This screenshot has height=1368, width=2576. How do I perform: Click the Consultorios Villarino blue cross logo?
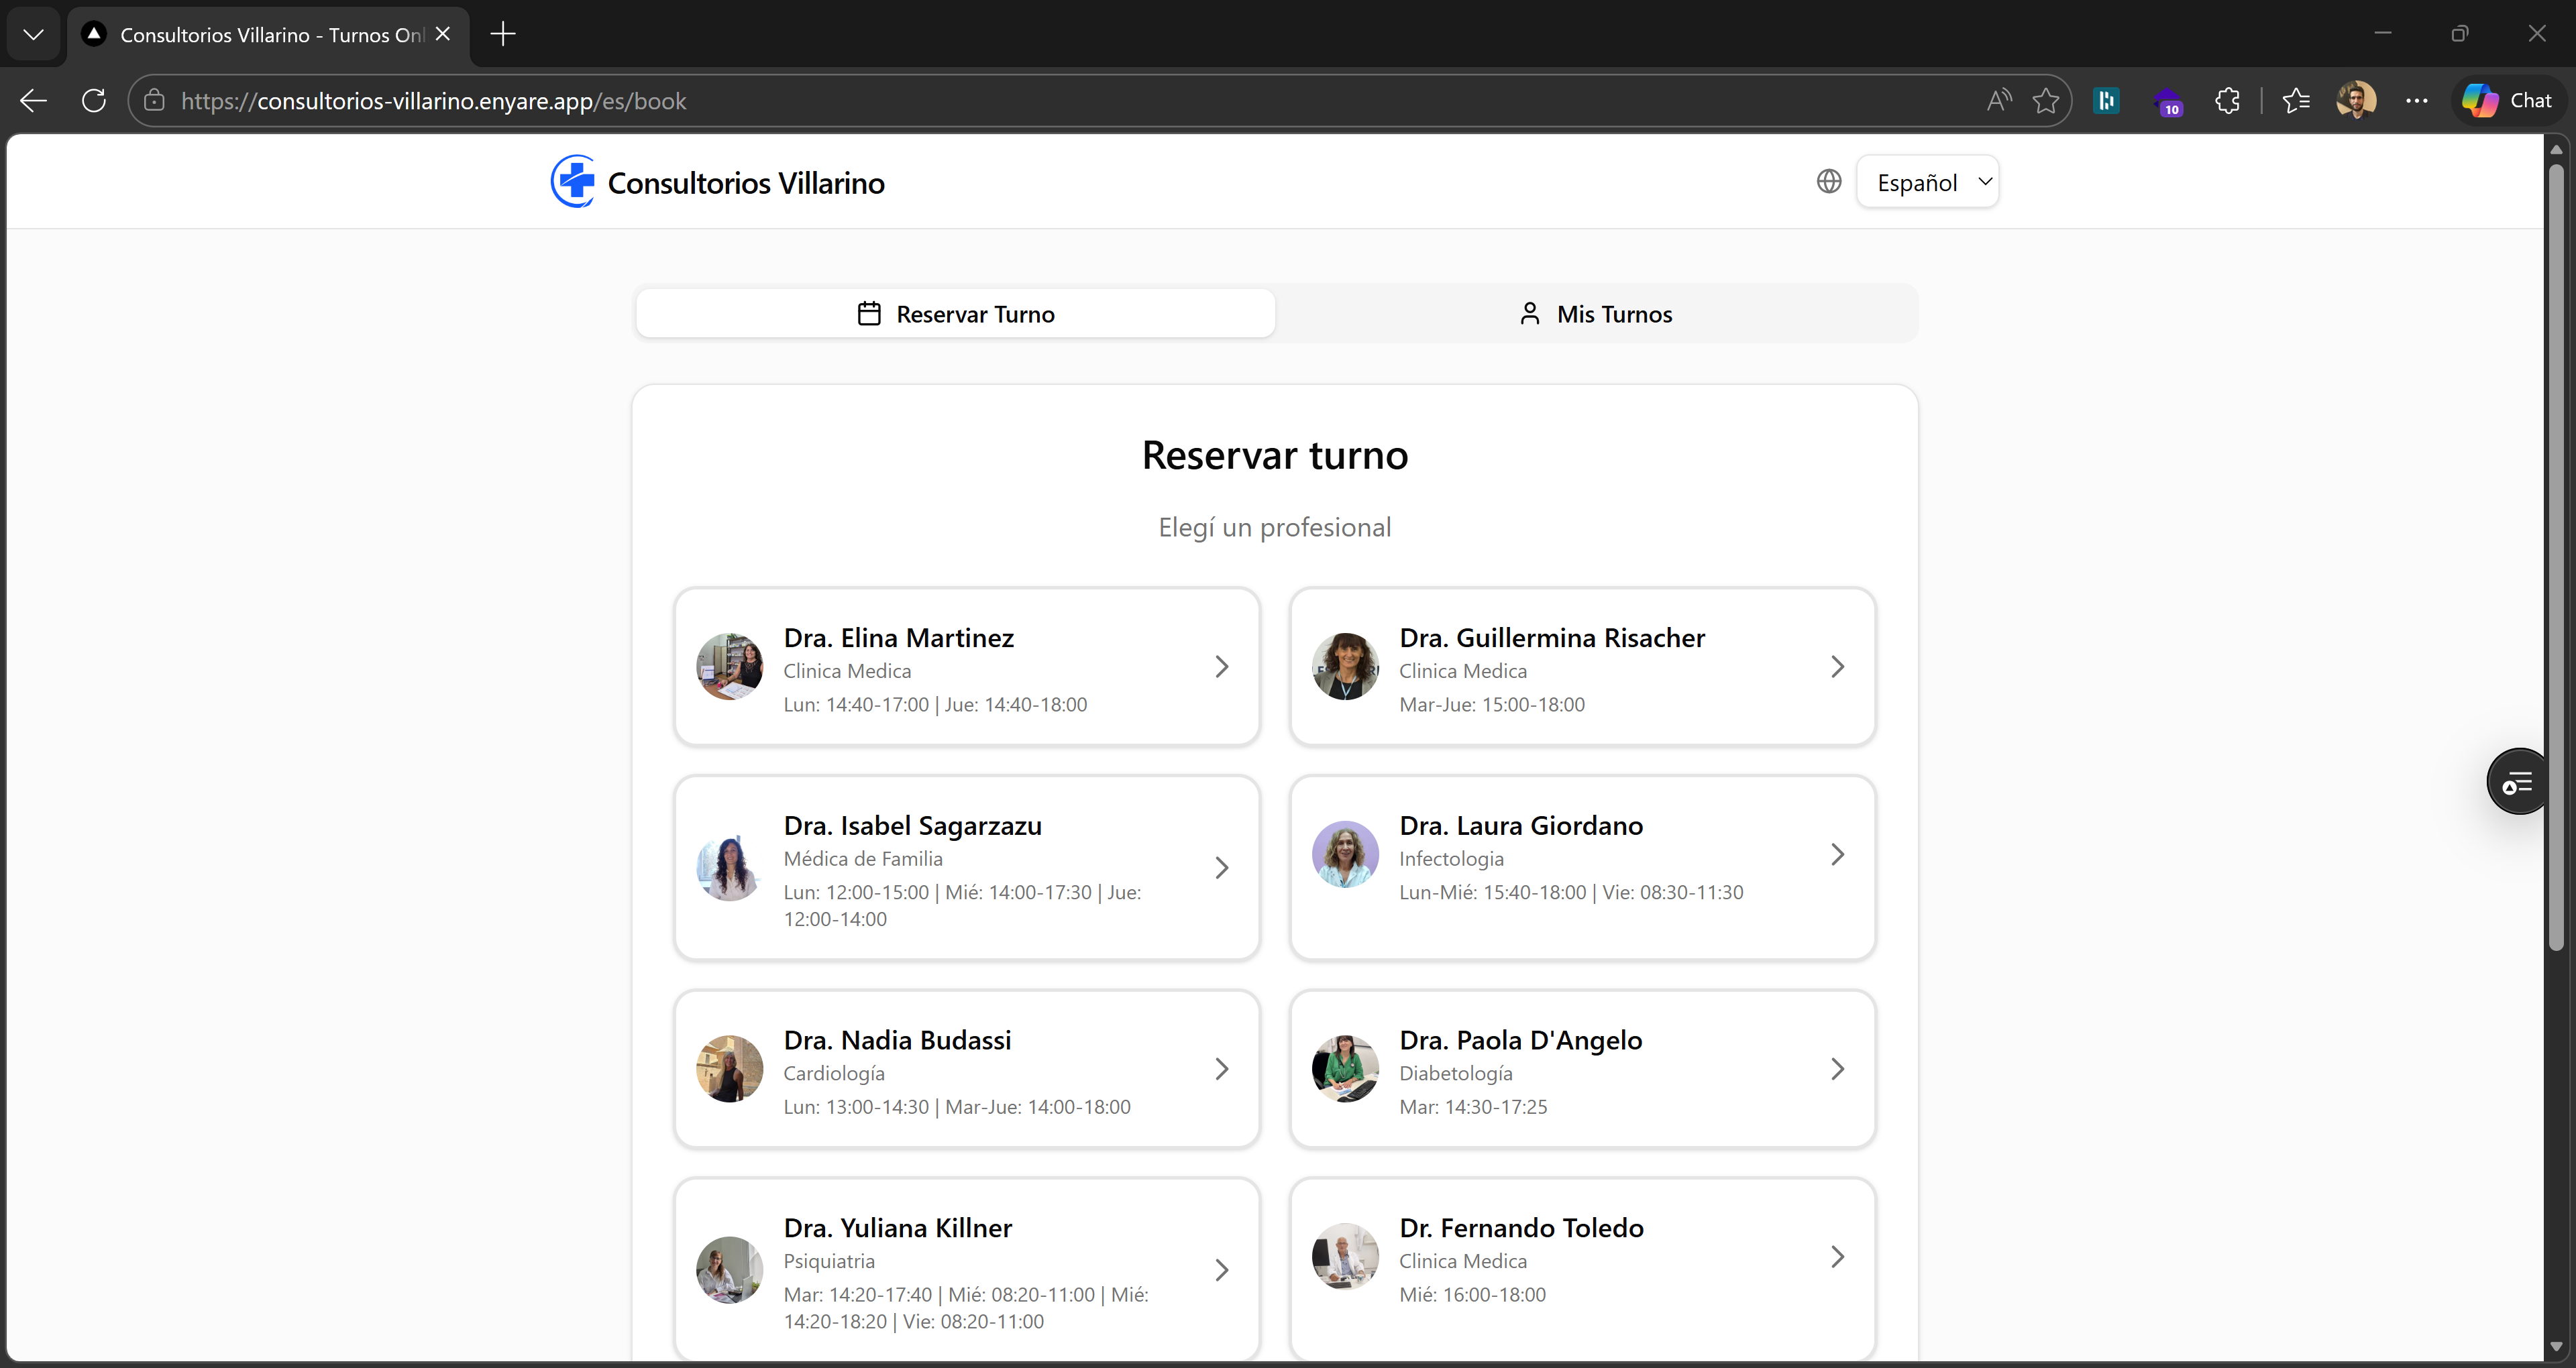click(x=573, y=181)
